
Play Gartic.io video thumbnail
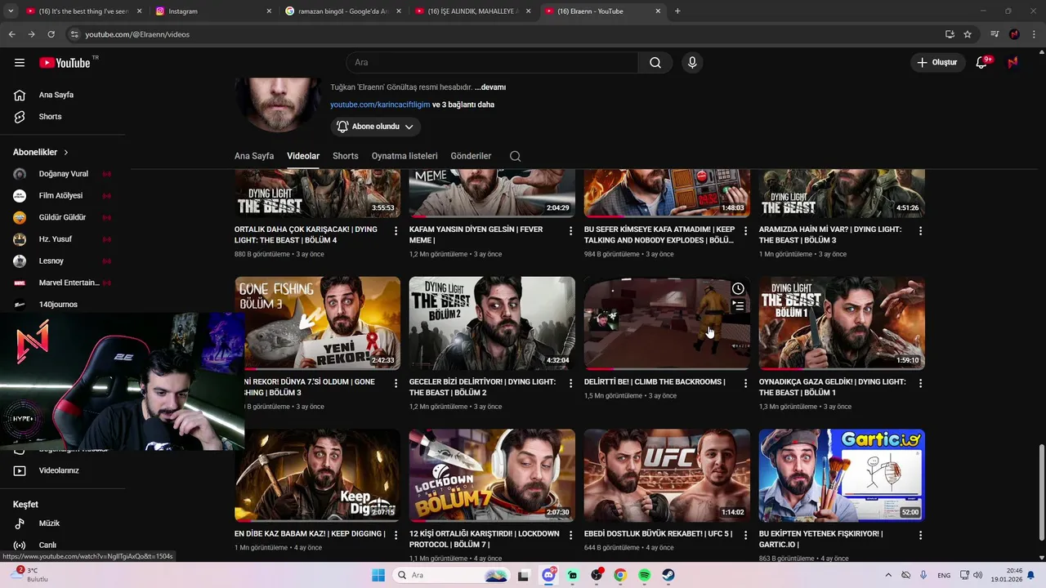[842, 475]
